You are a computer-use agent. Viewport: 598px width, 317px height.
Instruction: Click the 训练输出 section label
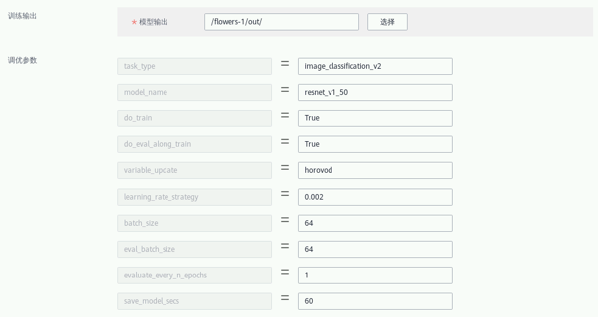(23, 16)
